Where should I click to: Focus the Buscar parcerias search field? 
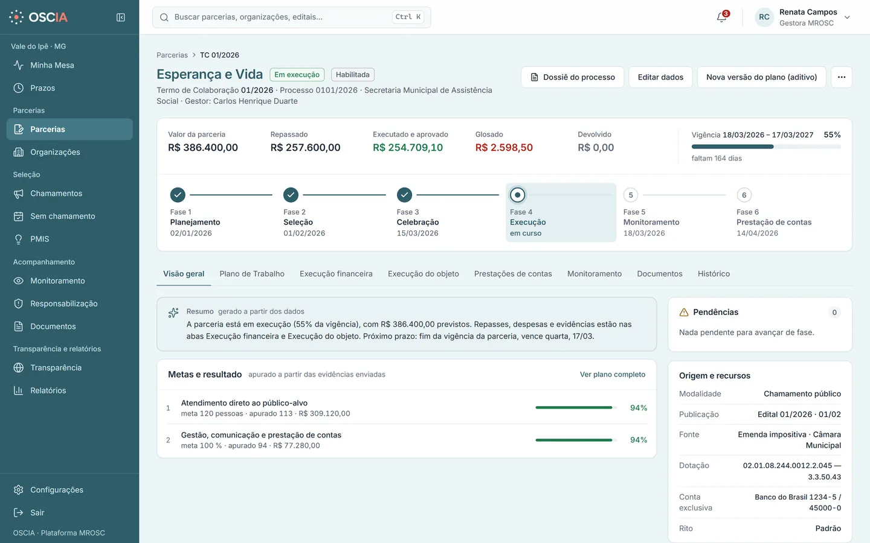pos(291,17)
